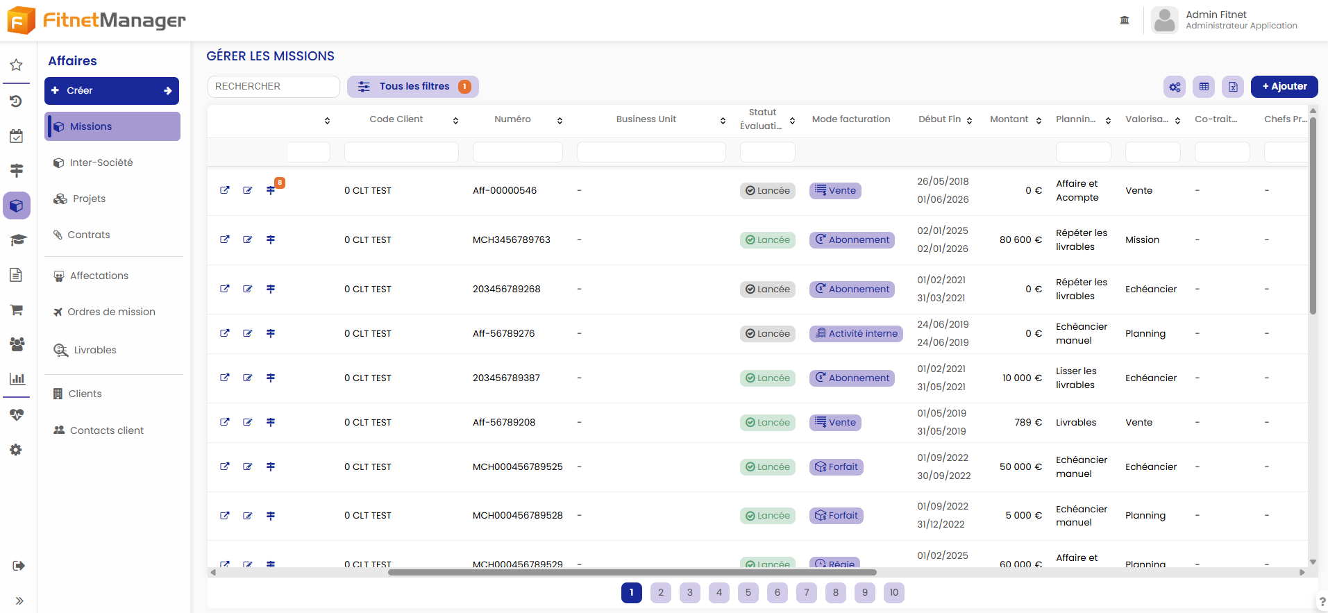Switch to table grid view icon
The image size is (1328, 613).
(x=1204, y=87)
